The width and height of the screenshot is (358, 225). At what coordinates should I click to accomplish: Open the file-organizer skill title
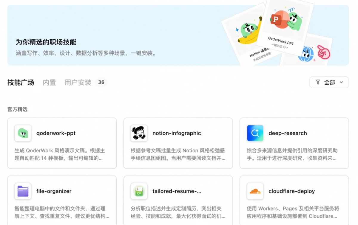(x=54, y=191)
